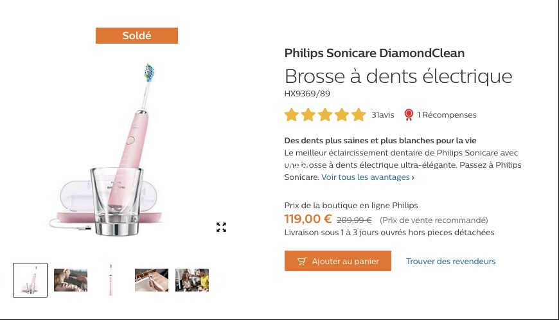The width and height of the screenshot is (559, 320).
Task: Click the chevron after Voir tous les avantages
Action: pos(413,177)
